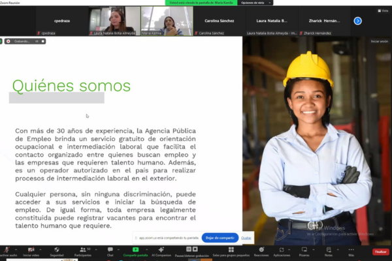Select Carolina Sánchez participant tile
The width and height of the screenshot is (392, 261).
click(220, 21)
